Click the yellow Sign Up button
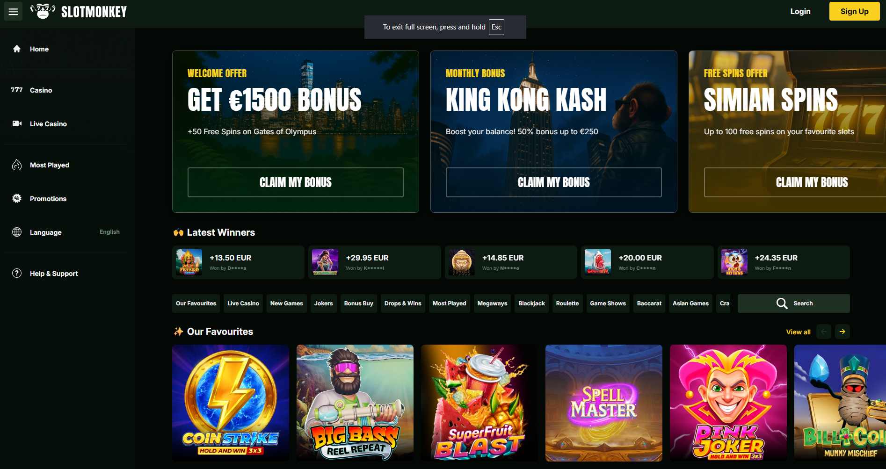The width and height of the screenshot is (886, 469). pyautogui.click(x=854, y=11)
